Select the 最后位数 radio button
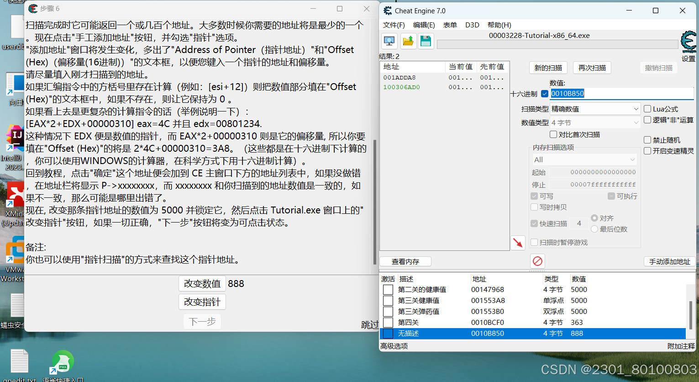699x382 pixels. 594,229
